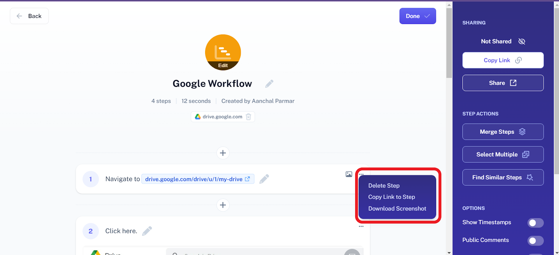
Task: Click Select Multiple
Action: pyautogui.click(x=503, y=154)
